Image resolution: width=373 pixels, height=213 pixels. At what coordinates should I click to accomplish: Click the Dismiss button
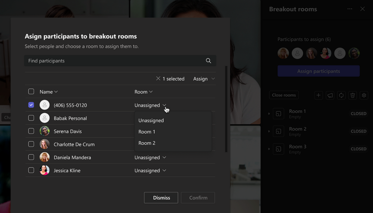pos(161,198)
